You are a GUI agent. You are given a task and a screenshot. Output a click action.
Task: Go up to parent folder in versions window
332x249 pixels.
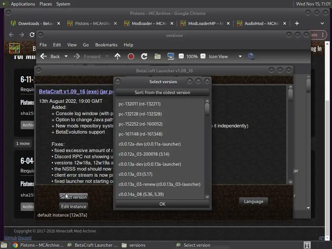coord(117,56)
